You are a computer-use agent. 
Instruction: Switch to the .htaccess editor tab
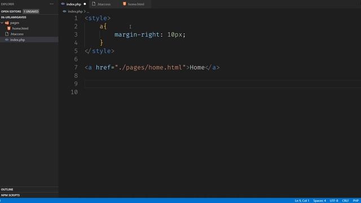(x=104, y=4)
